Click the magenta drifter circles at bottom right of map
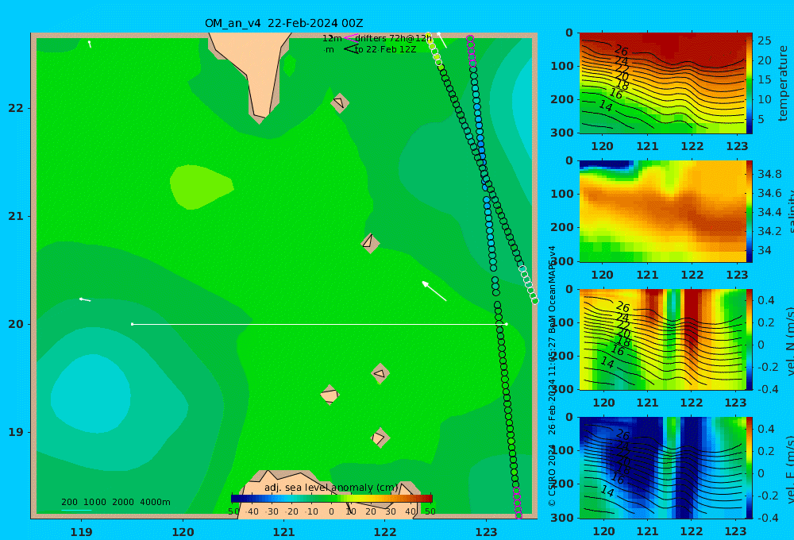The height and width of the screenshot is (540, 794). point(517,503)
